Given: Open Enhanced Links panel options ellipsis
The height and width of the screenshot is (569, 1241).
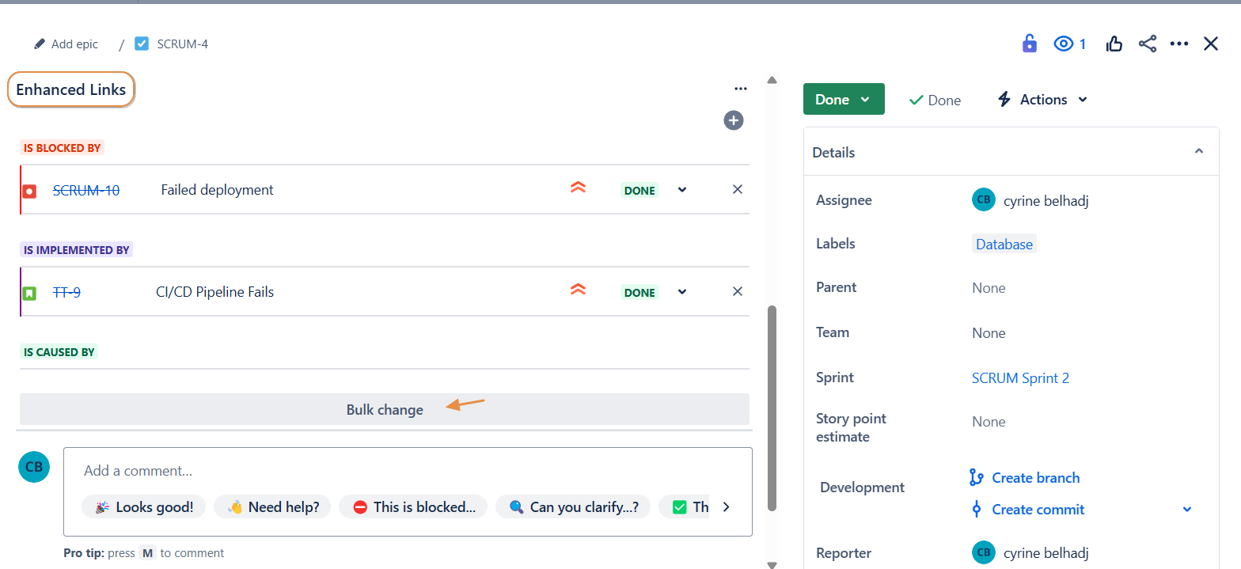Looking at the screenshot, I should pyautogui.click(x=741, y=89).
